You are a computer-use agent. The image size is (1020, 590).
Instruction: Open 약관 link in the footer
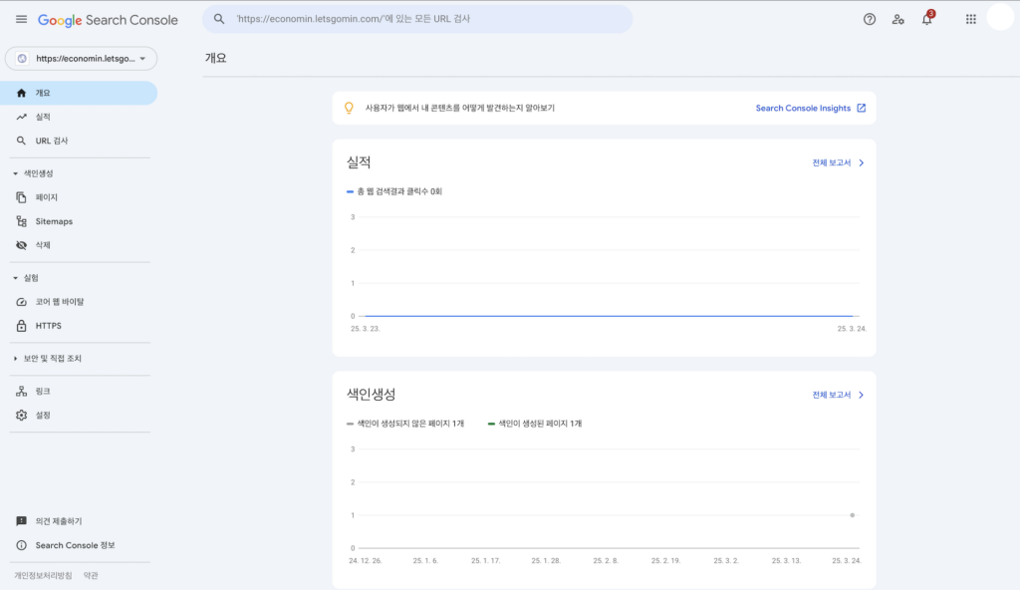click(91, 576)
